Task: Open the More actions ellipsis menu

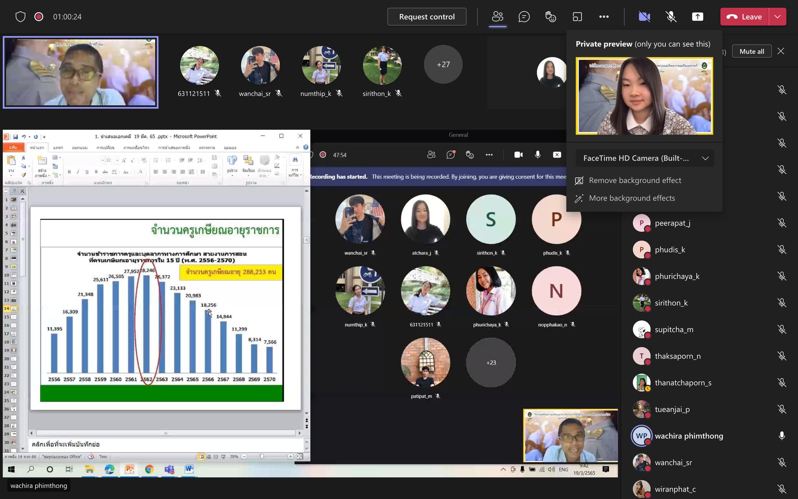Action: tap(604, 17)
